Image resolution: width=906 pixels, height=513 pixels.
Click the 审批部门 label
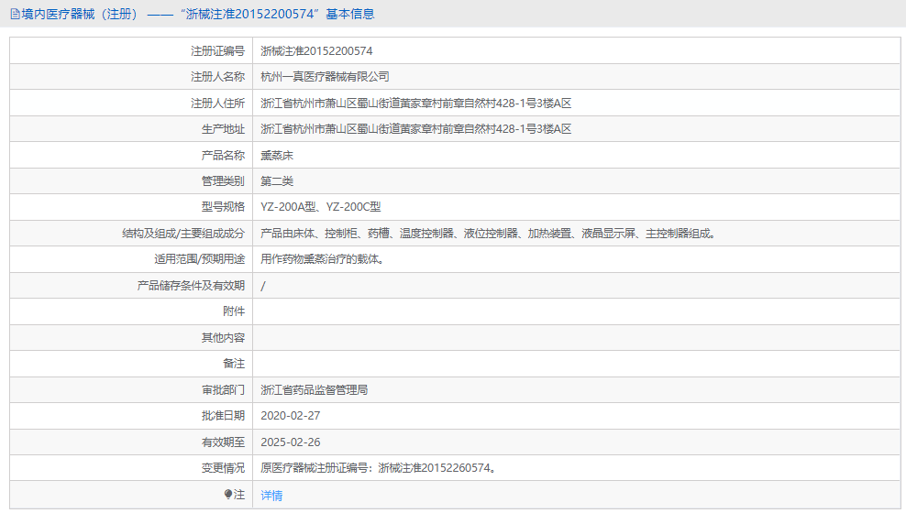click(223, 390)
